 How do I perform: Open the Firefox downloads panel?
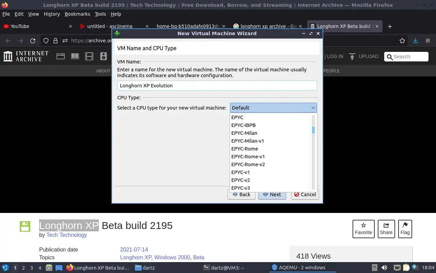[x=415, y=41]
